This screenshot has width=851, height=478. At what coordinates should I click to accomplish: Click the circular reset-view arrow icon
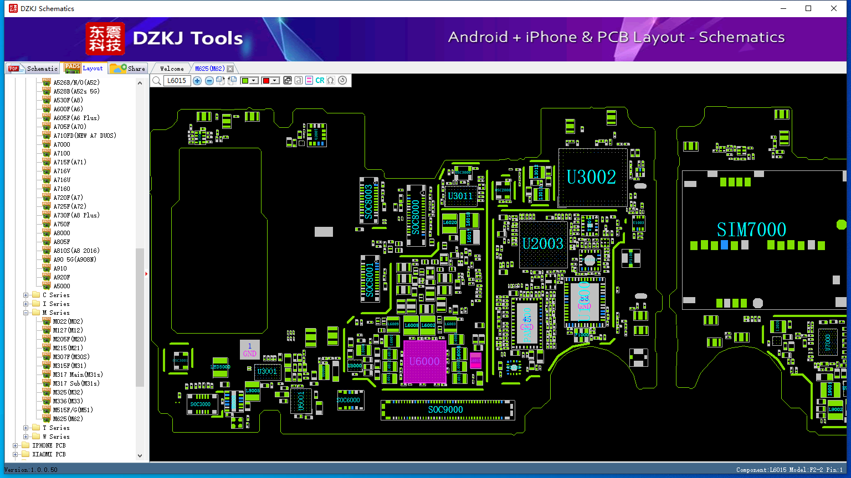[x=342, y=81]
